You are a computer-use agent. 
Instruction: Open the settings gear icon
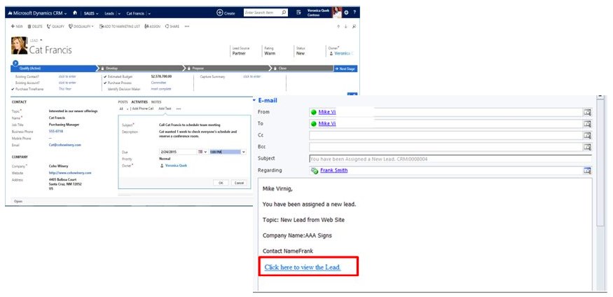[346, 13]
